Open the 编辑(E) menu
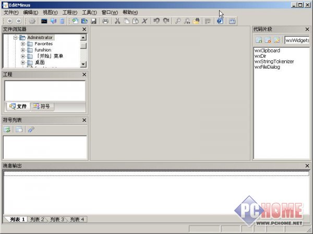This screenshot has width=313, height=234. coord(31,12)
